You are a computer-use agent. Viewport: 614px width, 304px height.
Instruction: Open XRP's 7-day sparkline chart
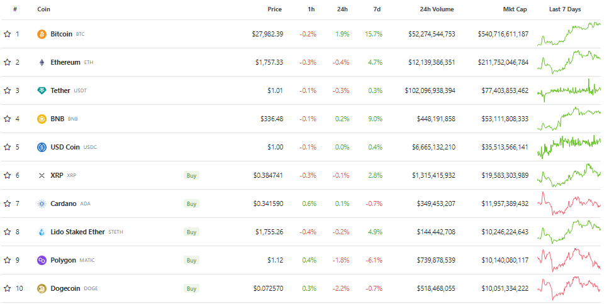(569, 175)
